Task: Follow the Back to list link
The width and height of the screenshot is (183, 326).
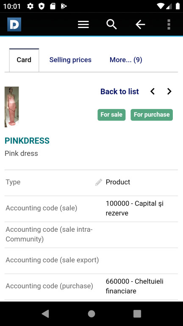Action: click(120, 92)
